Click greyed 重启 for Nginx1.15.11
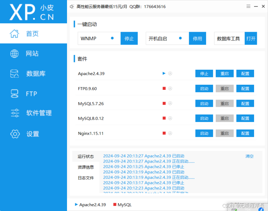The image size is (268, 211). coord(225,133)
